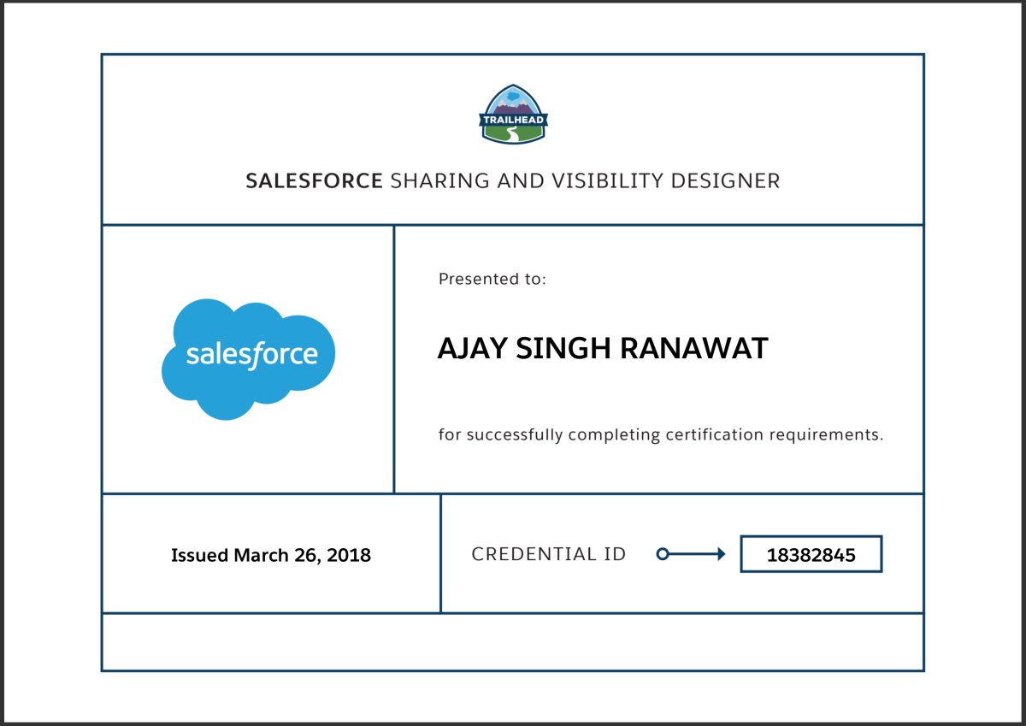Image resolution: width=1026 pixels, height=726 pixels.
Task: Click the credential ID number 18382845
Action: point(811,555)
